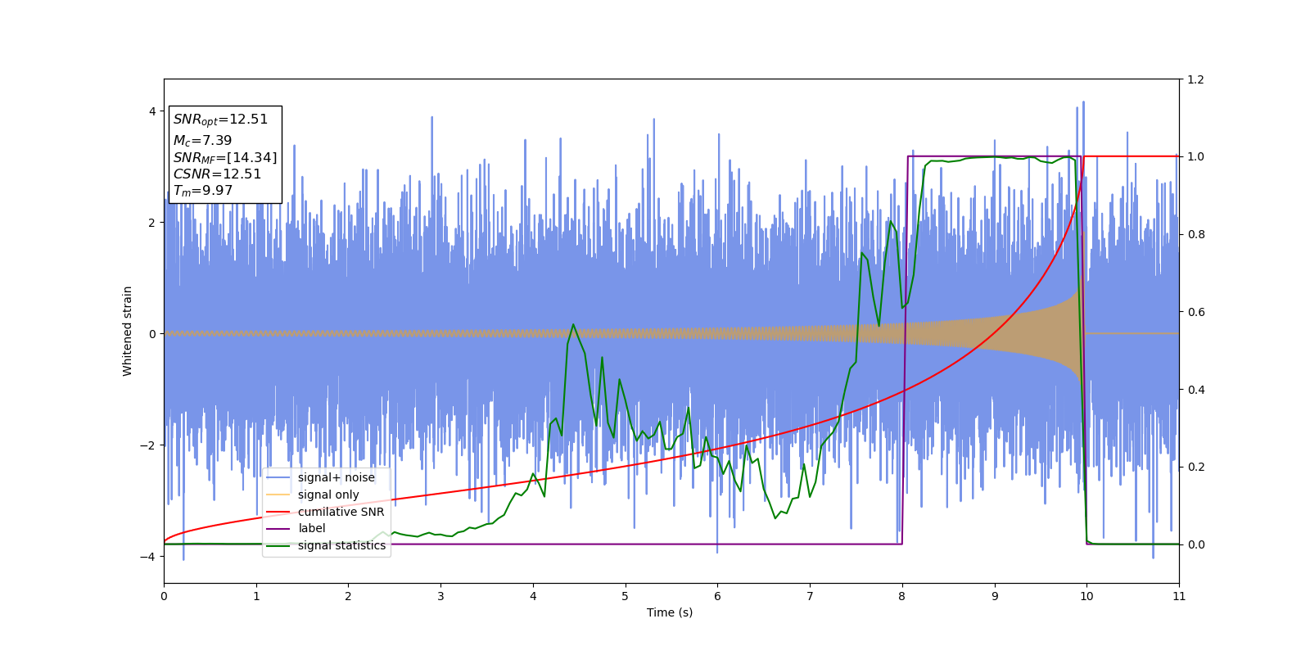Click the right axis tick label 1.2
Viewport: 1310px width, 655px height.
tap(1195, 79)
